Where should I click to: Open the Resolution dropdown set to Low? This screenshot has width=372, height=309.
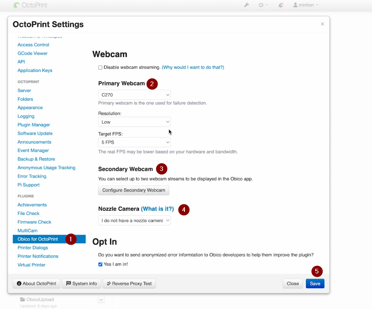(x=134, y=122)
